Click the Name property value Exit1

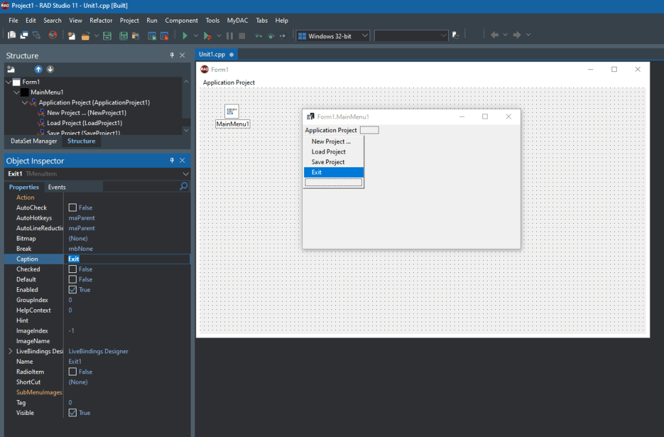coord(75,362)
